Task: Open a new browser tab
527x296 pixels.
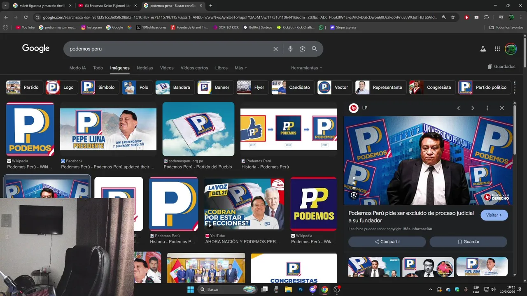Action: point(211,6)
